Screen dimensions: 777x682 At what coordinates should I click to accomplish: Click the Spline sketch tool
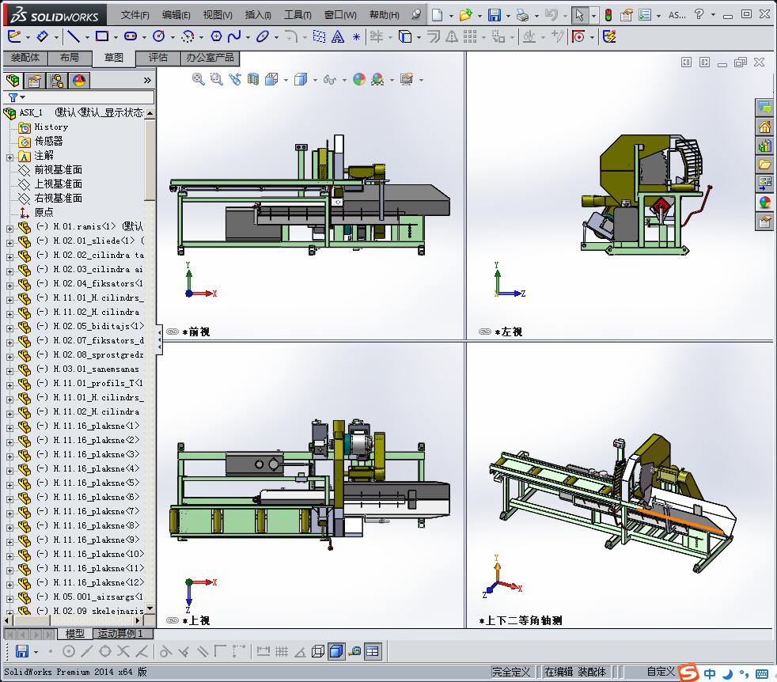pyautogui.click(x=234, y=36)
